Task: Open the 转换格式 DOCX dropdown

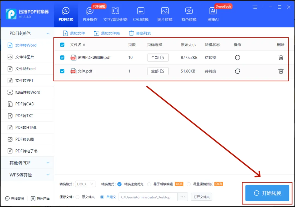Action: [x=85, y=184]
